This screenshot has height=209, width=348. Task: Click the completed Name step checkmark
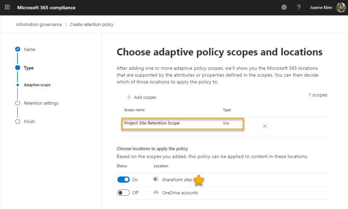[17, 49]
